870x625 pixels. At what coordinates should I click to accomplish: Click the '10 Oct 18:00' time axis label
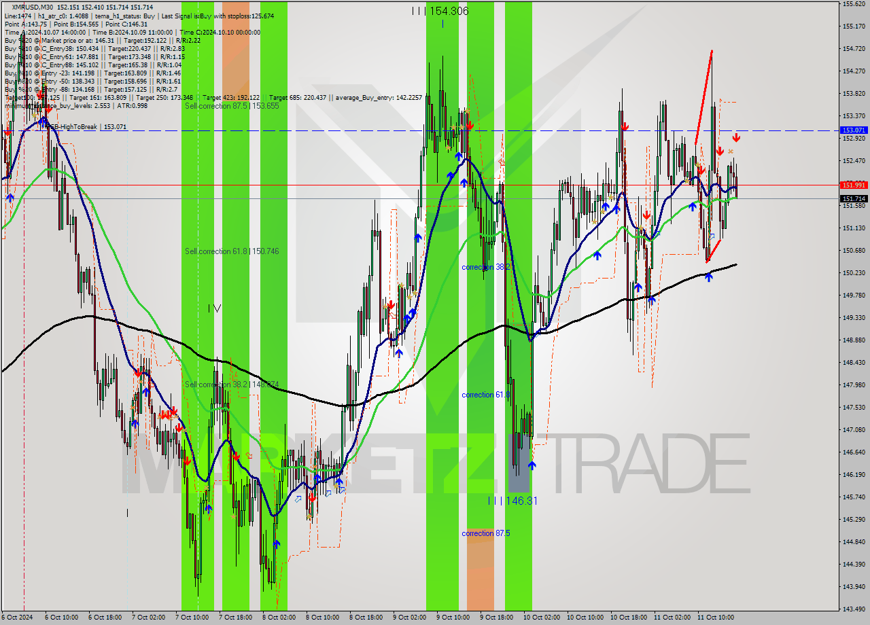coord(629,618)
